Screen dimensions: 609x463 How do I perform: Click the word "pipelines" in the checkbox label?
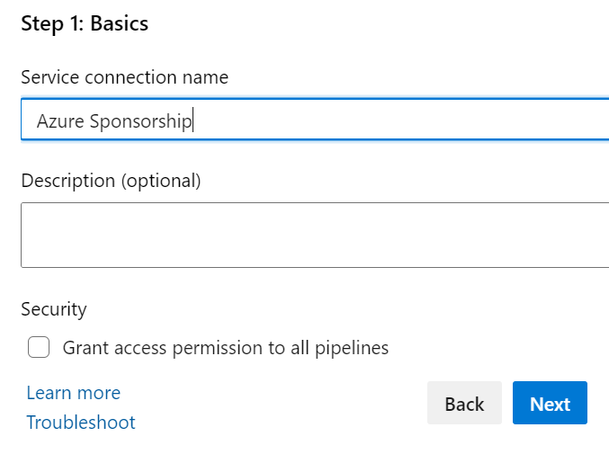[x=352, y=348]
